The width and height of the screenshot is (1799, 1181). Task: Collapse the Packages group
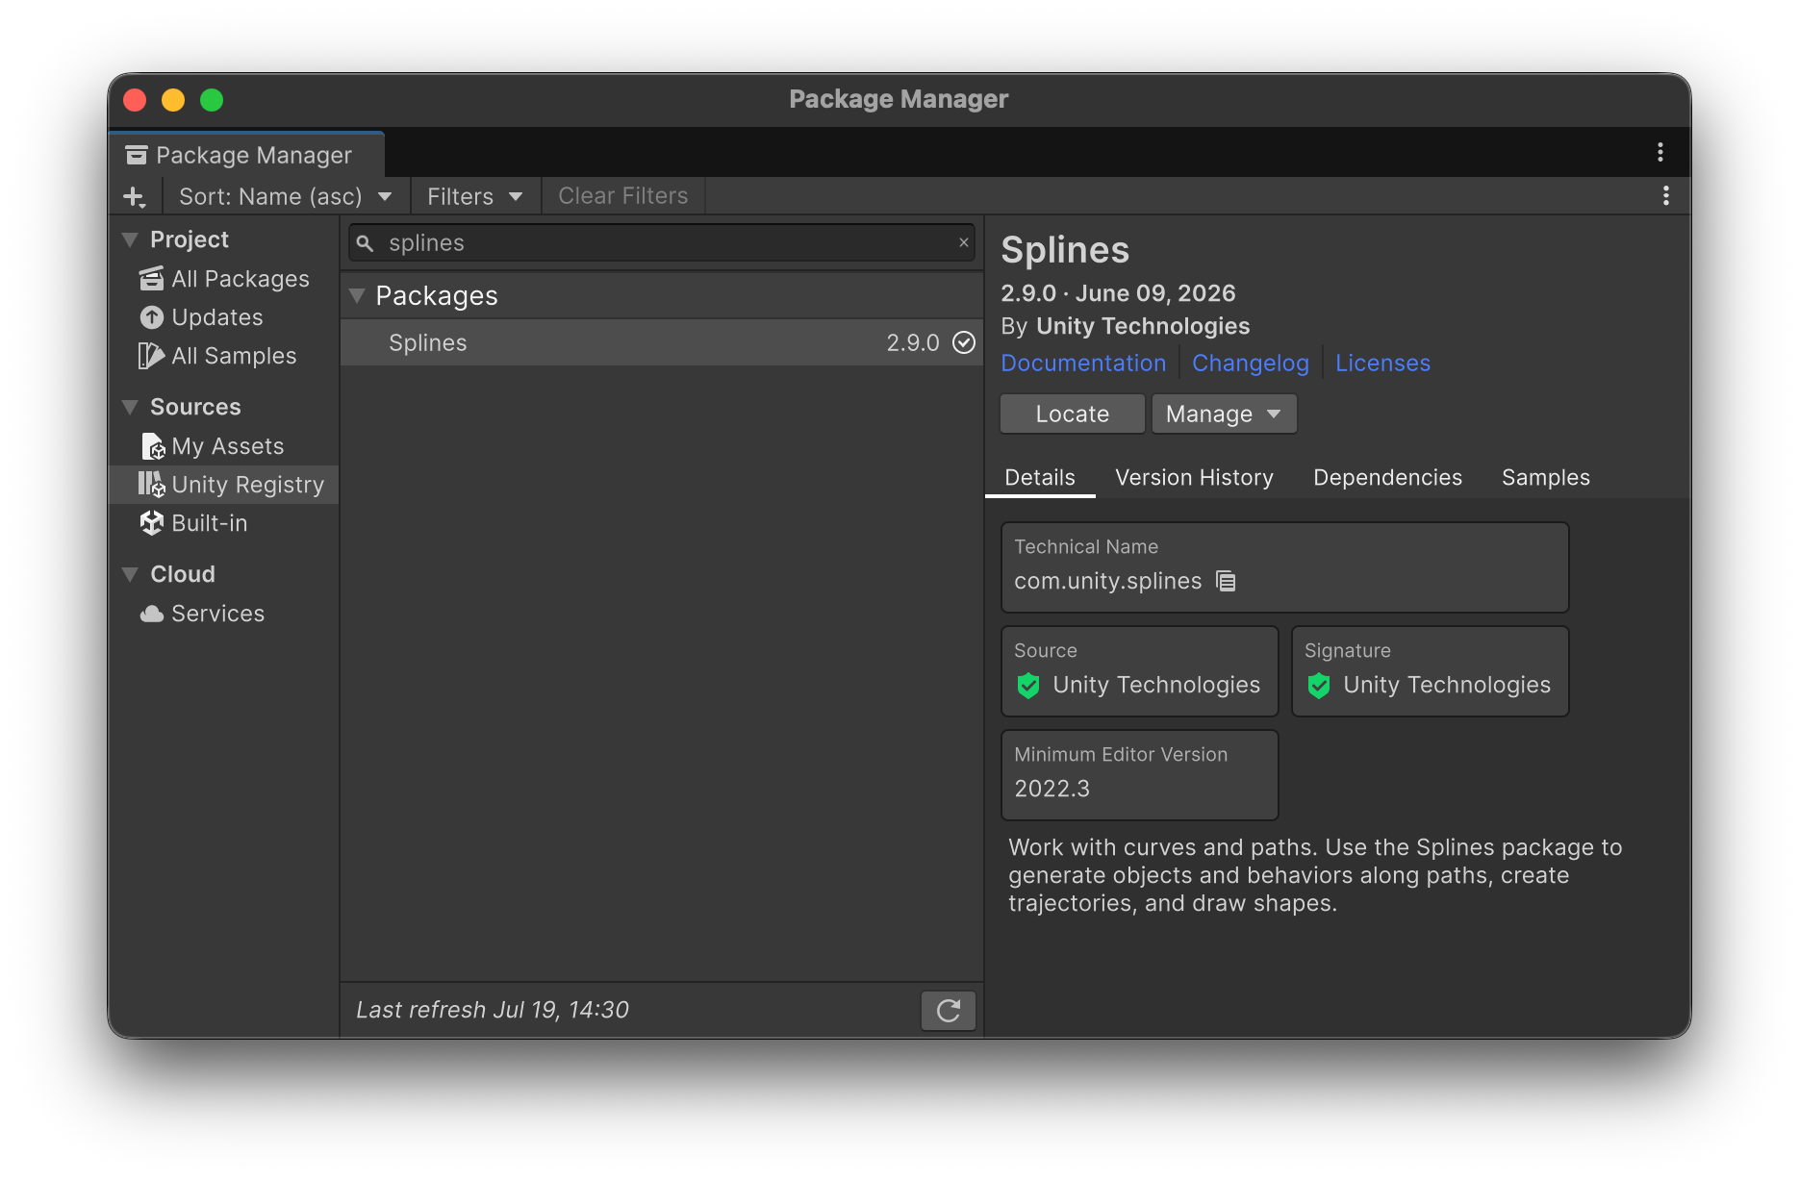pyautogui.click(x=357, y=296)
